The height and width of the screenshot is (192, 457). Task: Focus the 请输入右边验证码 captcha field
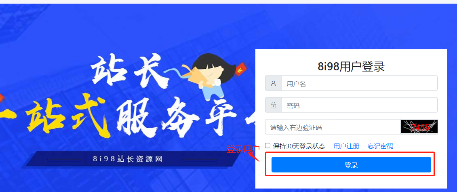(333, 127)
